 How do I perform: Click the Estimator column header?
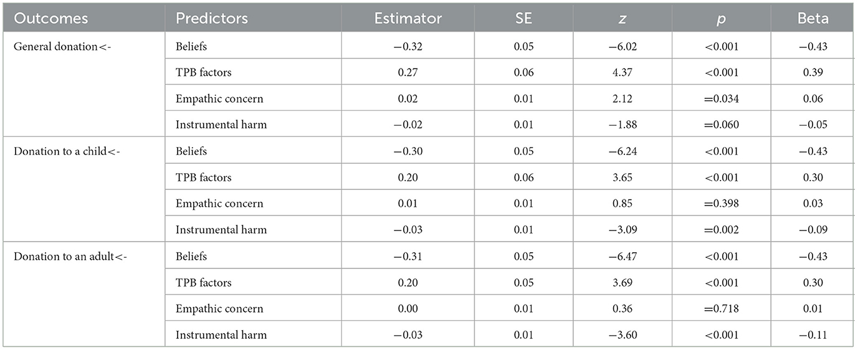(408, 19)
